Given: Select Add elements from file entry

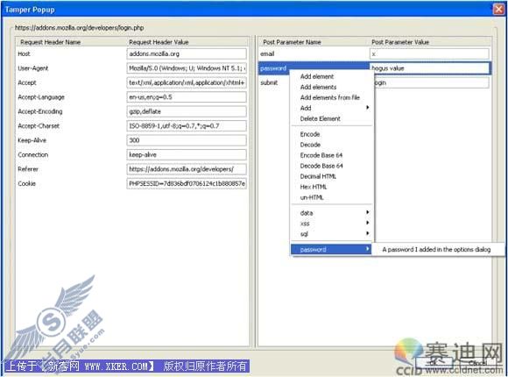Looking at the screenshot, I should click(330, 97).
